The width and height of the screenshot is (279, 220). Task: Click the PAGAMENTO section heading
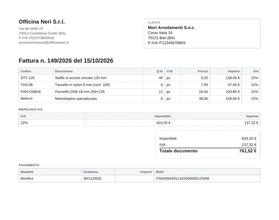tap(29, 165)
